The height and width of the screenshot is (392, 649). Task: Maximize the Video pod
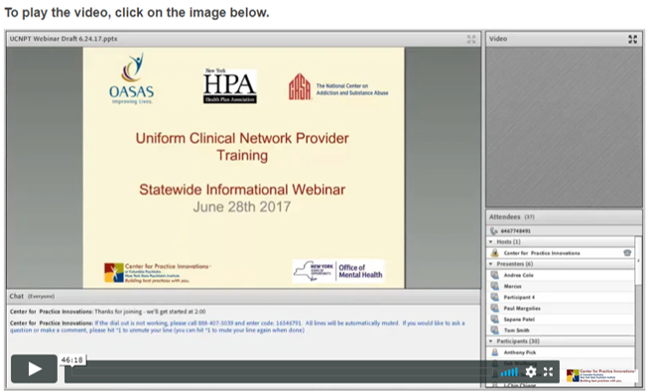point(632,39)
